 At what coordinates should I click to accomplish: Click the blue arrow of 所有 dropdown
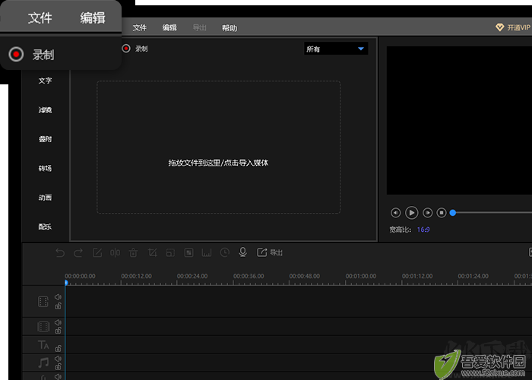coord(361,49)
